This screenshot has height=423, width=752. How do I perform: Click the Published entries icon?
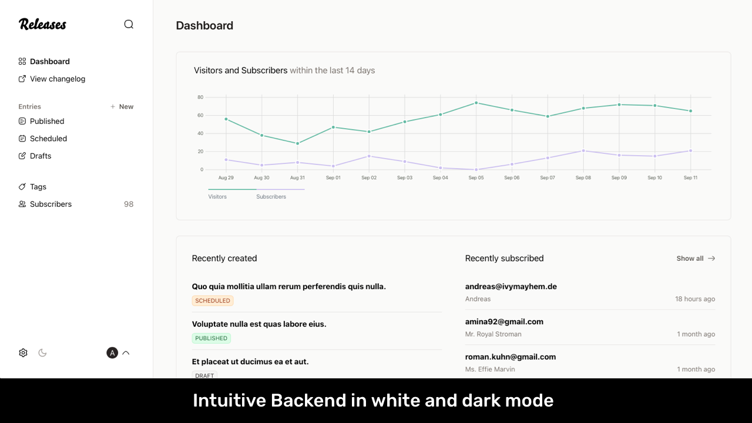[x=22, y=121]
